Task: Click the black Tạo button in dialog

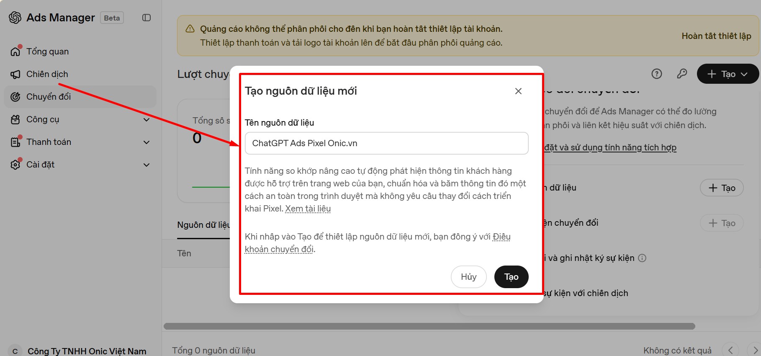Action: tap(511, 277)
